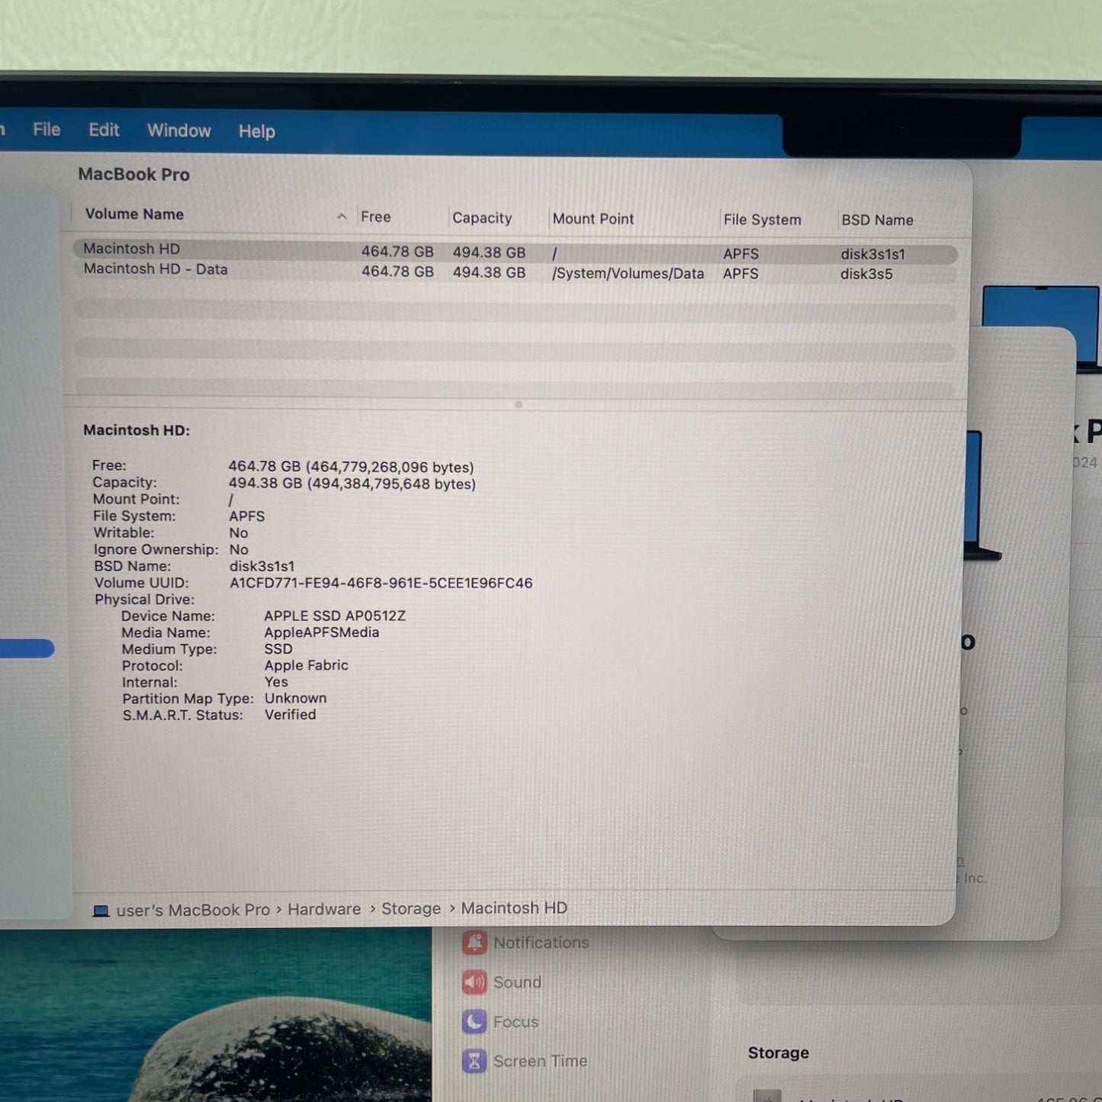Image resolution: width=1102 pixels, height=1102 pixels.
Task: Click Macintosh HD in the path bar
Action: click(514, 908)
